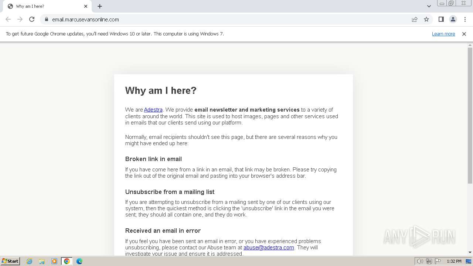Click the site lock icon in the address bar
The width and height of the screenshot is (473, 266).
[x=46, y=20]
